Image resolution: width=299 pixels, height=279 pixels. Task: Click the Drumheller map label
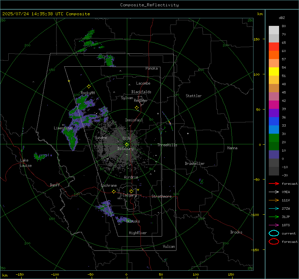tap(195, 164)
